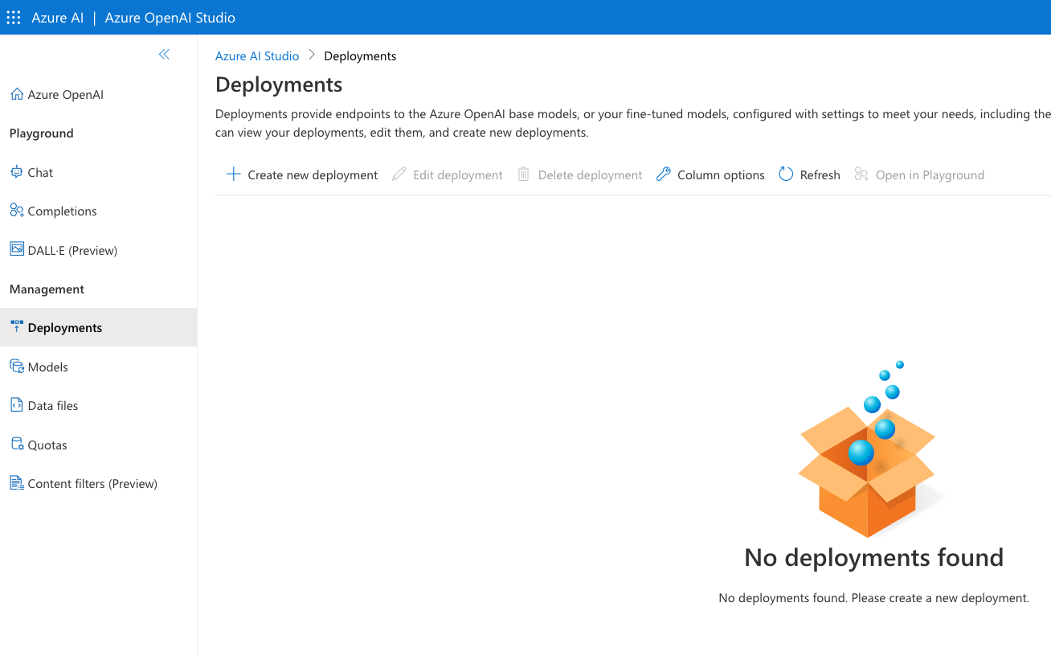1051x656 pixels.
Task: Open the app launcher grid icon
Action: coord(14,17)
